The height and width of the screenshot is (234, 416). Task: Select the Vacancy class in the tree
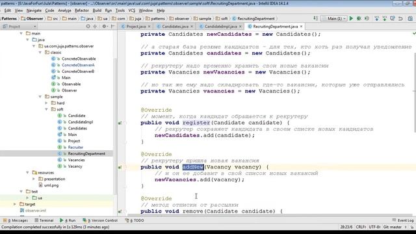pos(75,166)
